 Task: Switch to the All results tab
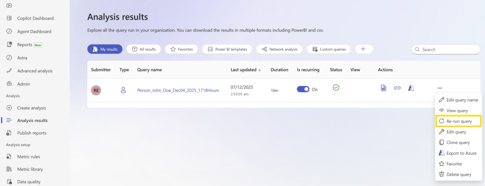(x=144, y=49)
